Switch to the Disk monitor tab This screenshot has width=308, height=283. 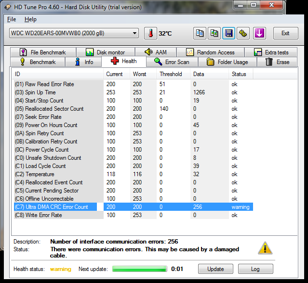(x=106, y=52)
